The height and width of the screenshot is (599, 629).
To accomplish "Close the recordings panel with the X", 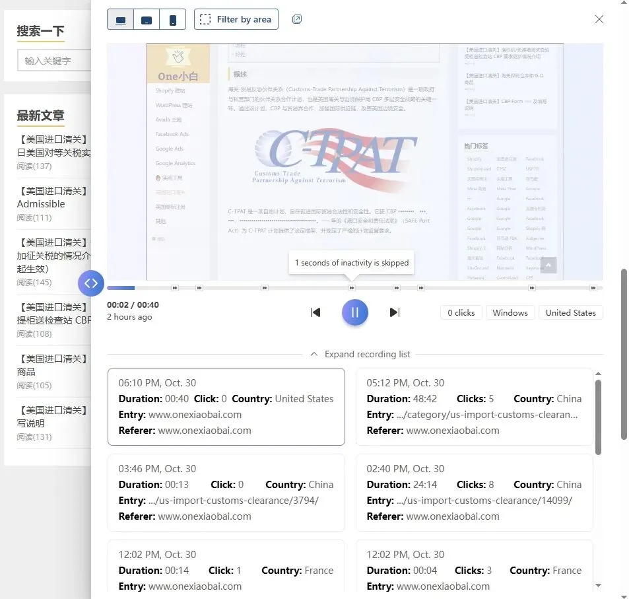I will [599, 19].
